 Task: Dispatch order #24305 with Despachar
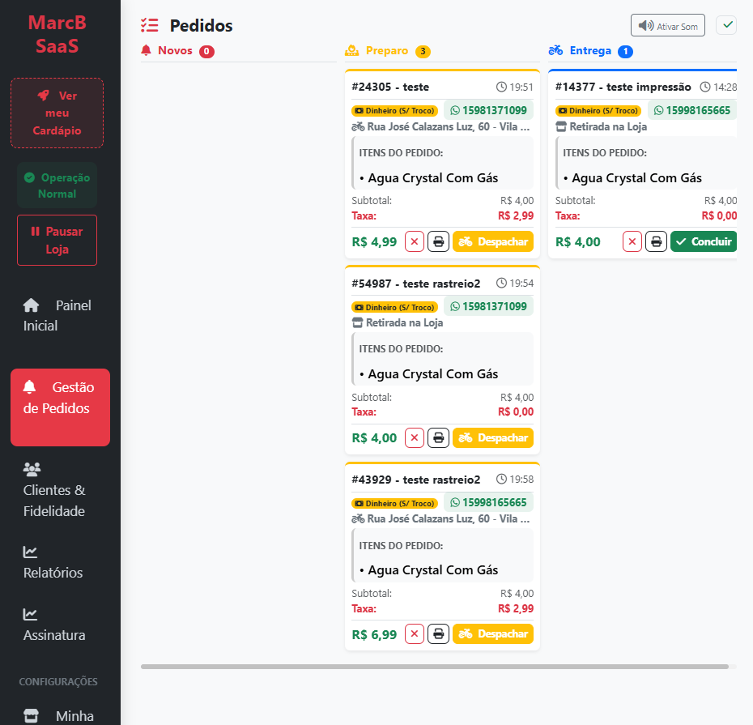[x=493, y=241]
